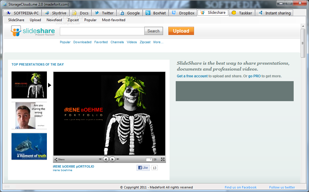Choose the Popular menu item in the toolbar
Screen dimensions: 309x192
(90, 20)
